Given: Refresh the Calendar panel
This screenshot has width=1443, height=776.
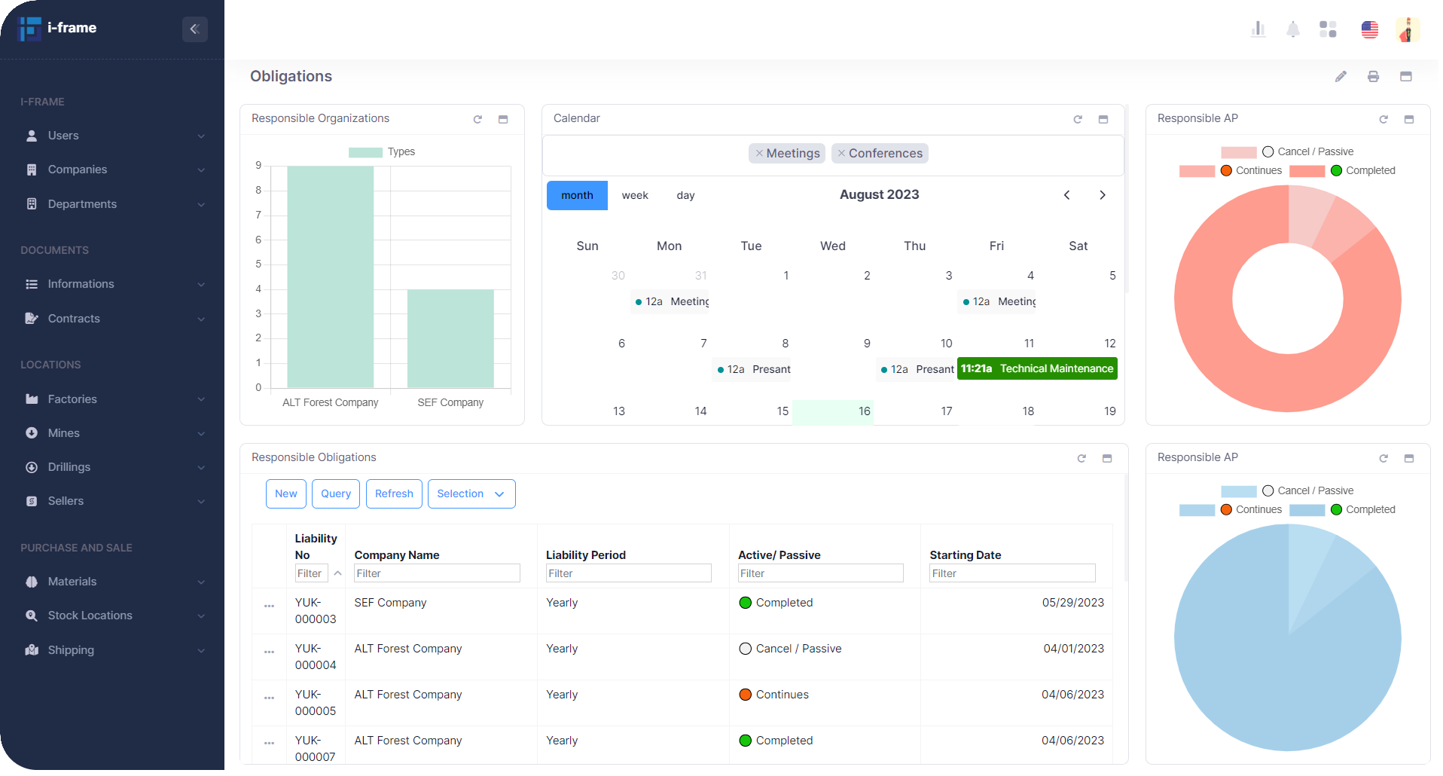Looking at the screenshot, I should [1078, 119].
